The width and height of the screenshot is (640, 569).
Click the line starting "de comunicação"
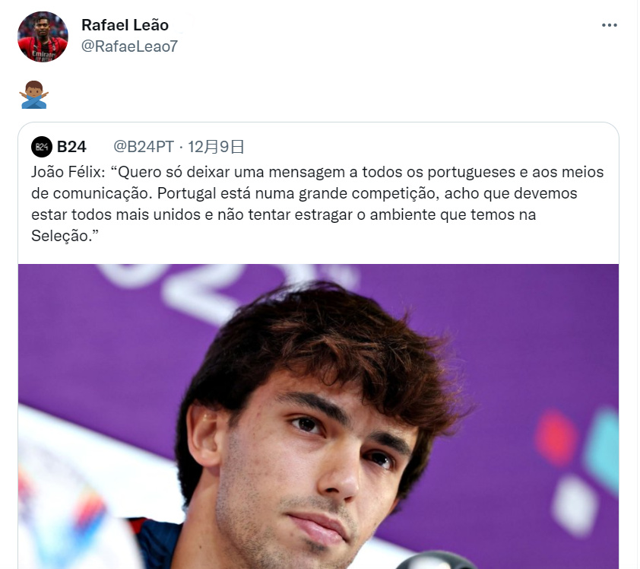[304, 193]
